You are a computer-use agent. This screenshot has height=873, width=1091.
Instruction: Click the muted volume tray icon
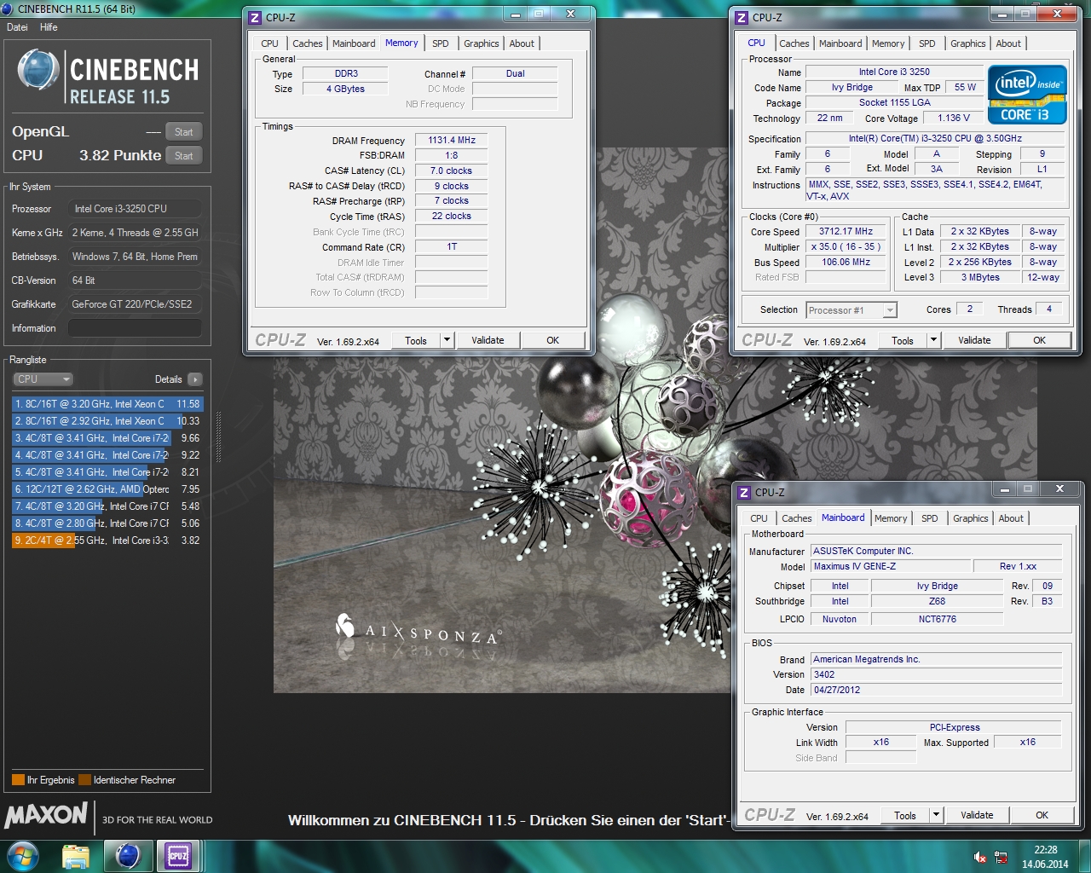pyautogui.click(x=980, y=857)
